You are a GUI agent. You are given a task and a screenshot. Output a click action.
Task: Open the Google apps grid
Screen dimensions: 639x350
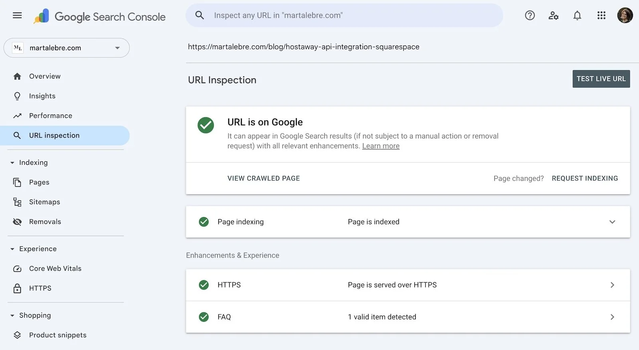click(601, 15)
